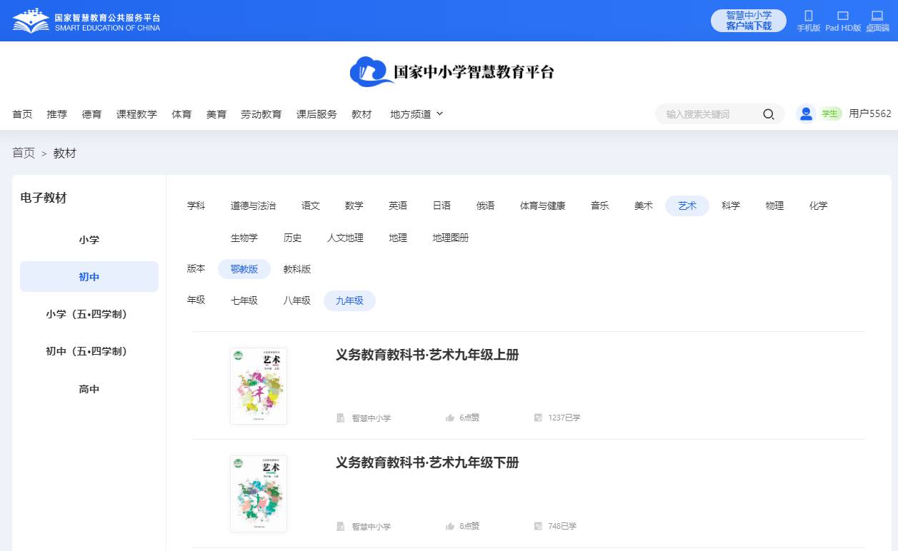Viewport: 898px width, 551px height.
Task: Click the publisher icon beside 九年级下册 智慧中小学
Action: pos(341,526)
